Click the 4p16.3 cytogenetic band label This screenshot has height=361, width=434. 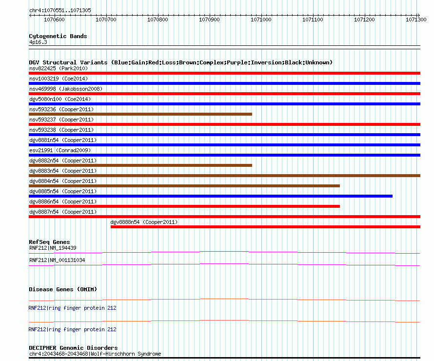click(x=38, y=42)
